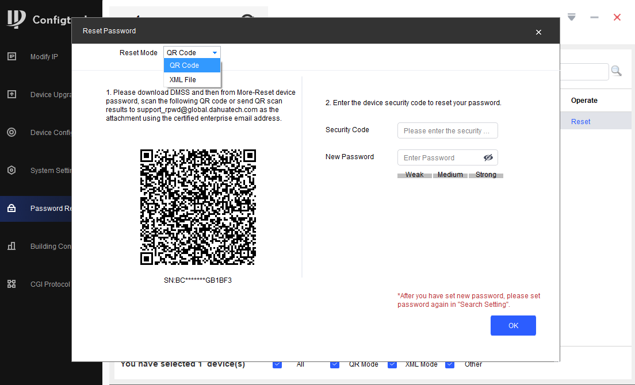The width and height of the screenshot is (635, 385).
Task: Click the Weak strength indicator bar
Action: tap(414, 175)
